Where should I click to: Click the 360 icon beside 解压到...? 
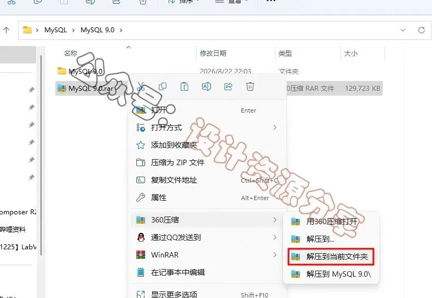point(296,239)
